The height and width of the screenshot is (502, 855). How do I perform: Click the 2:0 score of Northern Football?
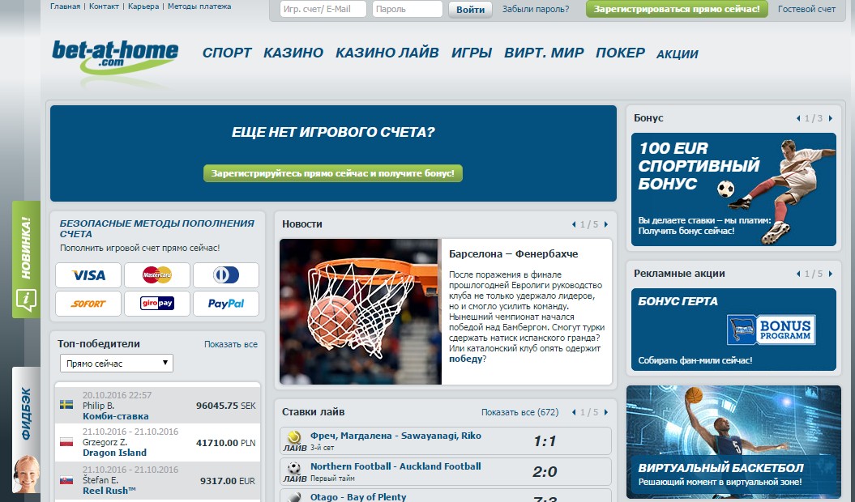click(x=544, y=472)
